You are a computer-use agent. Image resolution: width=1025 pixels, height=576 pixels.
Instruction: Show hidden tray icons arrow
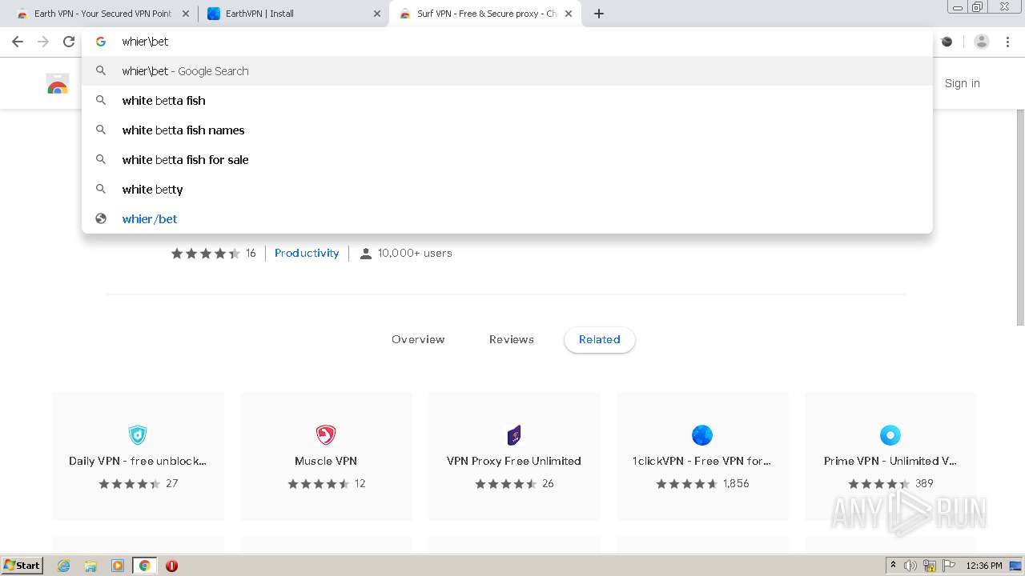coord(894,566)
